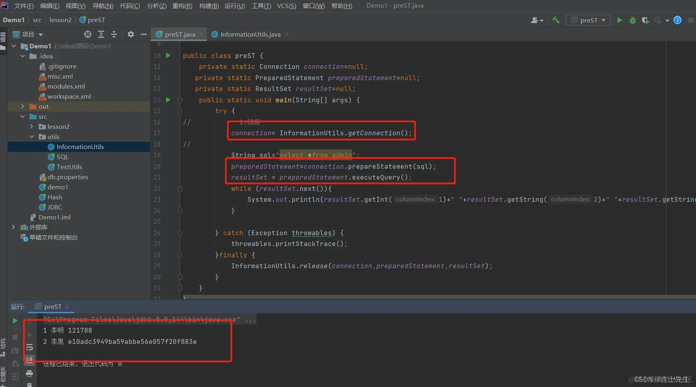Open the dropdown arrow next to profiler icon
Image resolution: width=696 pixels, height=387 pixels.
click(667, 21)
